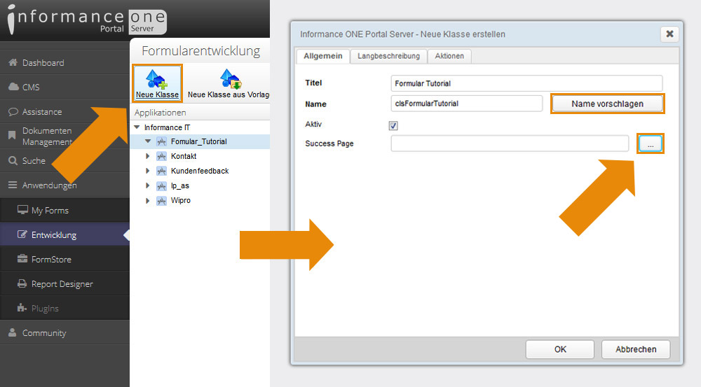The image size is (701, 387).
Task: Expand the Kundenfeedback node arrow
Action: coord(147,171)
